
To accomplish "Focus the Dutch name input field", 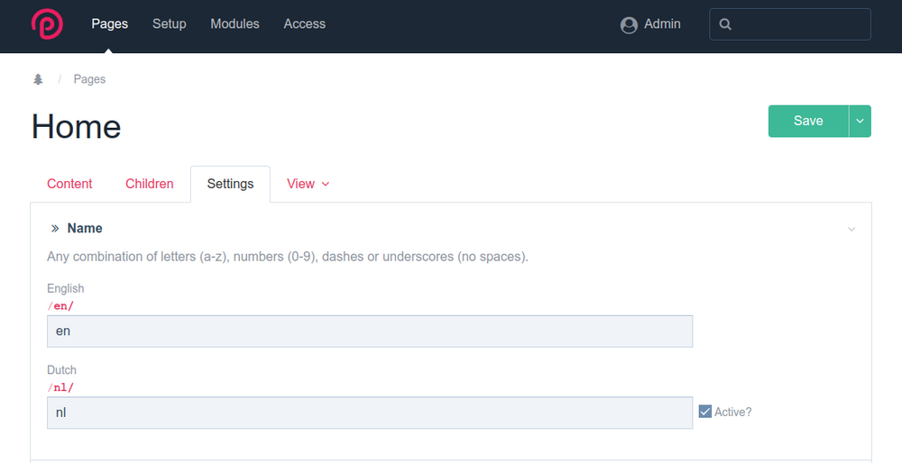I will pyautogui.click(x=370, y=413).
